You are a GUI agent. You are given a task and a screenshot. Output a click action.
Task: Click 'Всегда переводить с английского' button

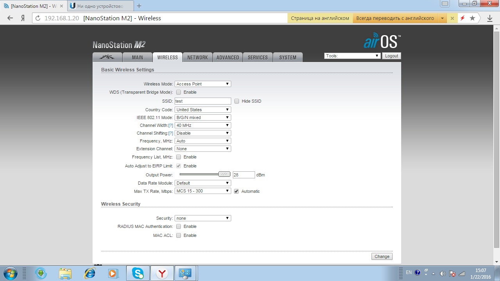coord(395,18)
